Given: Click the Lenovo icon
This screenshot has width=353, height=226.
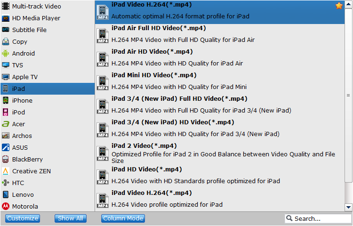Looking at the screenshot, I should click(6, 194).
